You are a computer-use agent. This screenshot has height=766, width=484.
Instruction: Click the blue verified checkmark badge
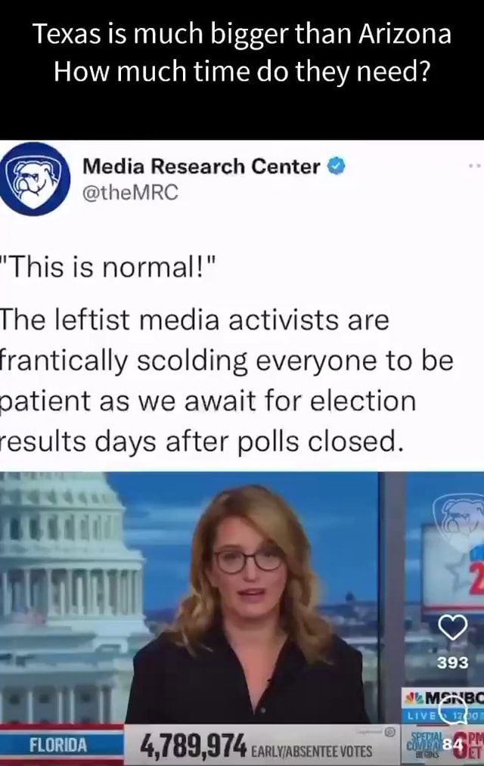[336, 166]
